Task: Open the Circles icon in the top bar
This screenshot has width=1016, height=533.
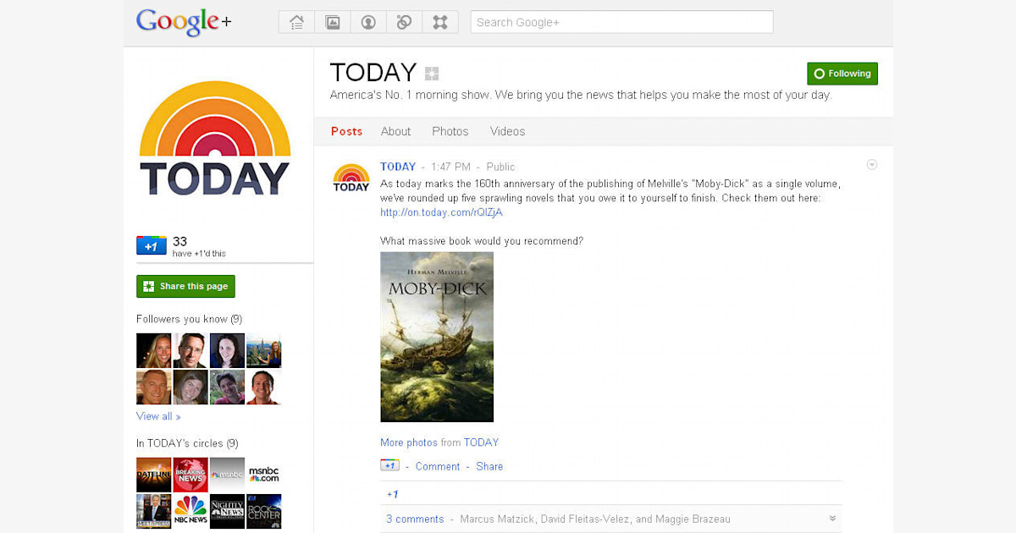Action: pyautogui.click(x=404, y=21)
